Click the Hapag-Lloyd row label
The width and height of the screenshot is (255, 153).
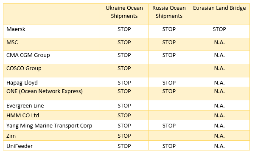(52, 82)
